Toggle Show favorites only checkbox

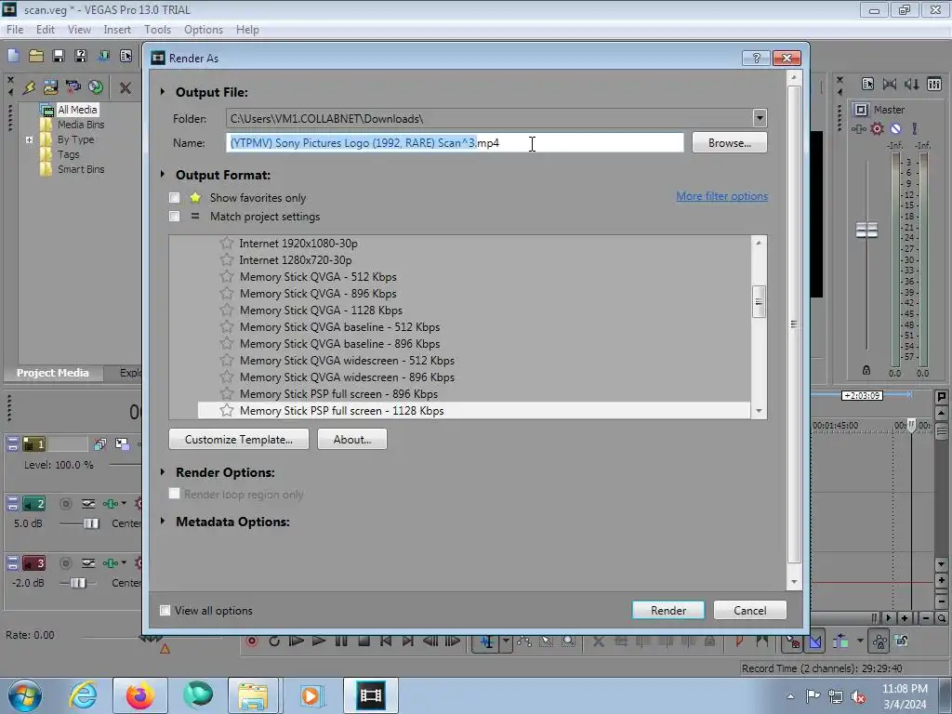click(174, 197)
